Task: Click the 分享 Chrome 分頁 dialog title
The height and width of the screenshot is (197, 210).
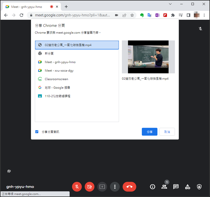Action: pos(50,25)
